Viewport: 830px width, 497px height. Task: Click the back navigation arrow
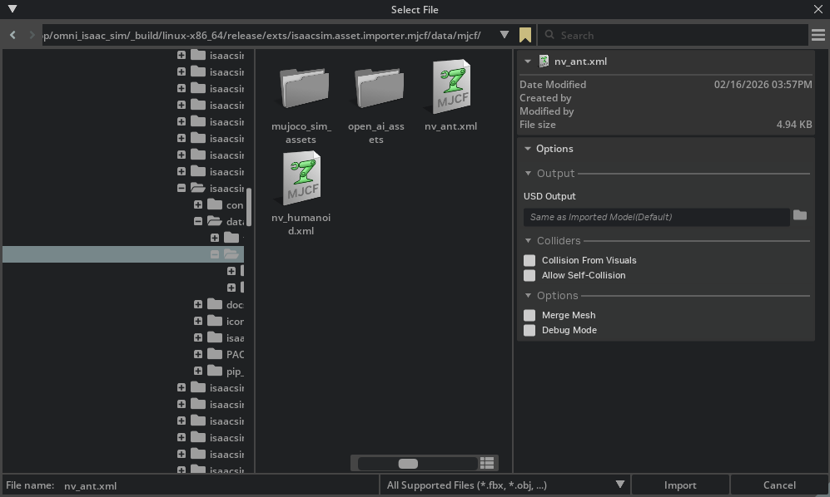click(12, 35)
